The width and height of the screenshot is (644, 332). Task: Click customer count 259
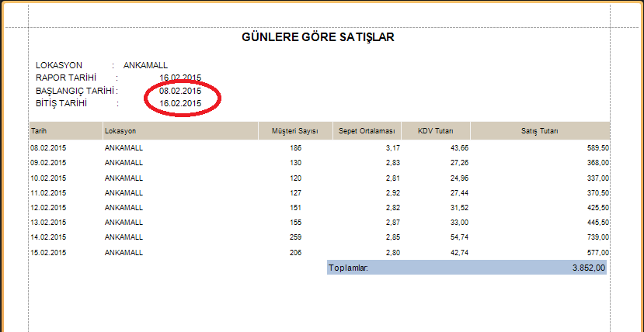pyautogui.click(x=295, y=237)
